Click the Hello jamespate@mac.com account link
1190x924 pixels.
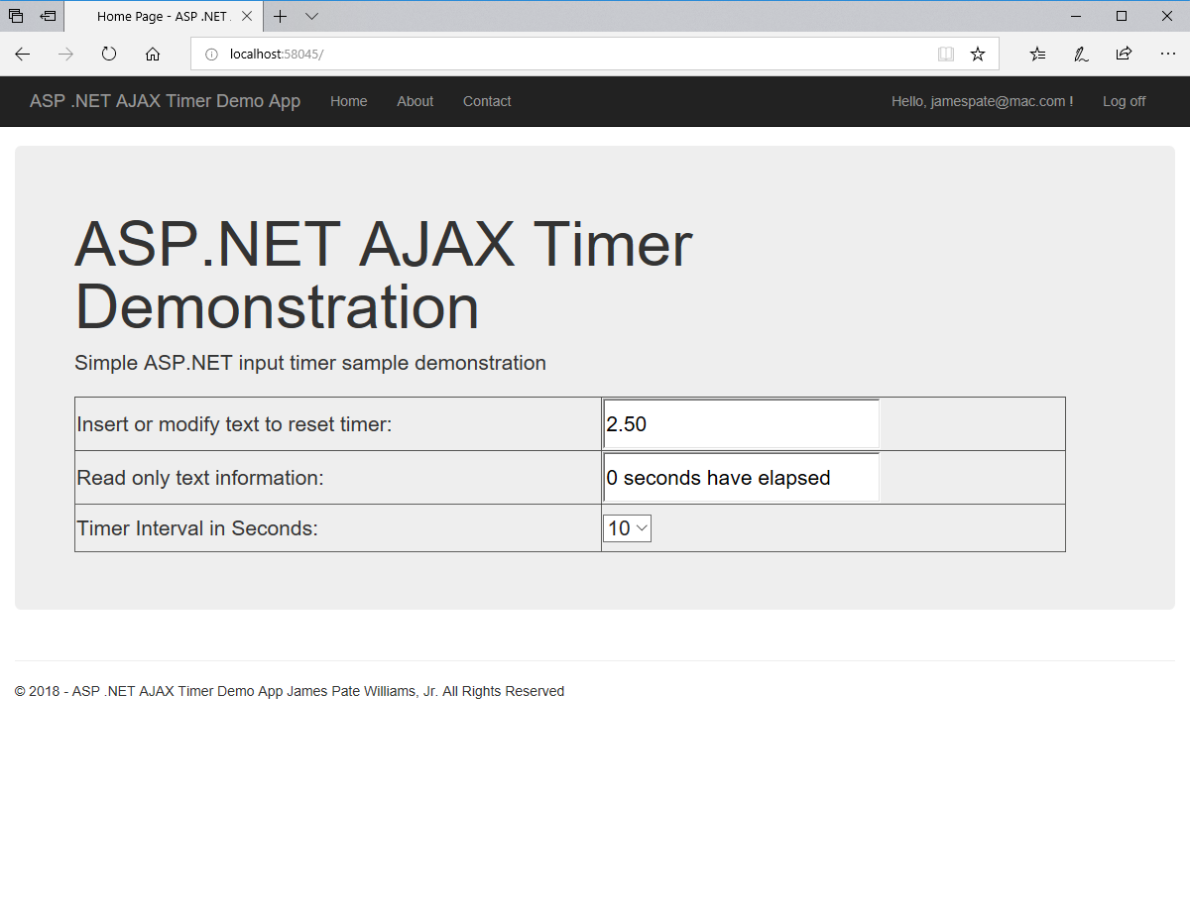coord(982,101)
